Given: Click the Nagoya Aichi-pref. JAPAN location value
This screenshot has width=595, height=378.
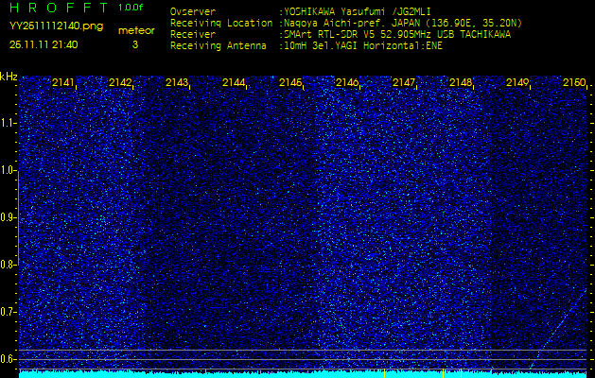Looking at the screenshot, I should point(403,24).
